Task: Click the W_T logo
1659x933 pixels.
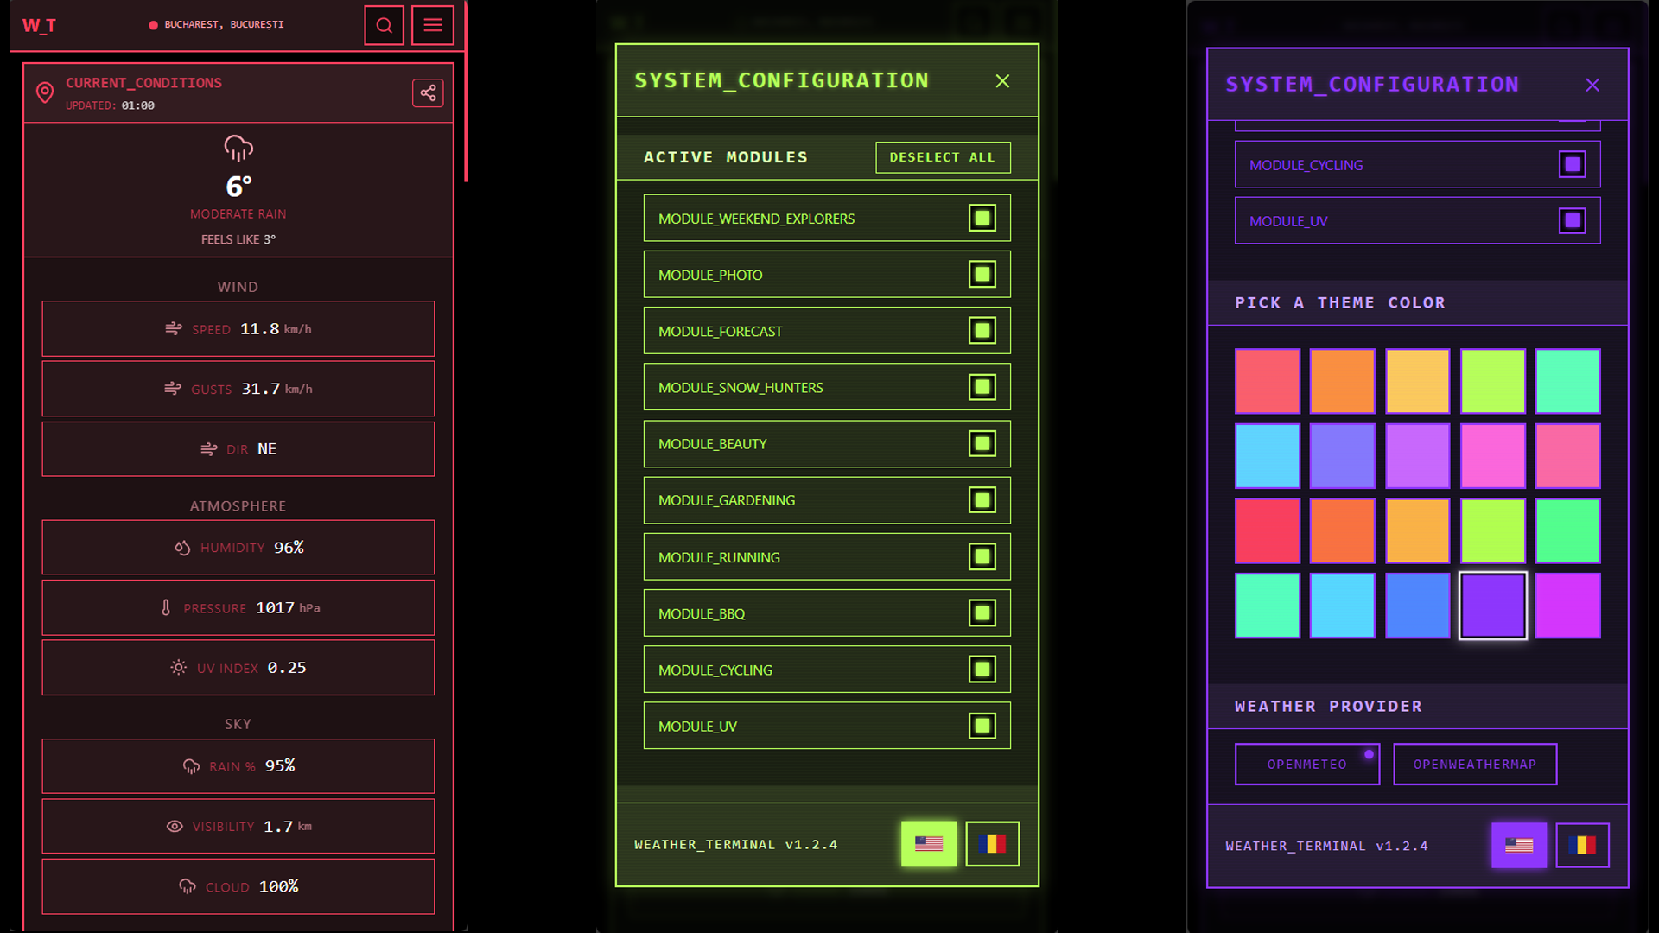Action: point(40,25)
